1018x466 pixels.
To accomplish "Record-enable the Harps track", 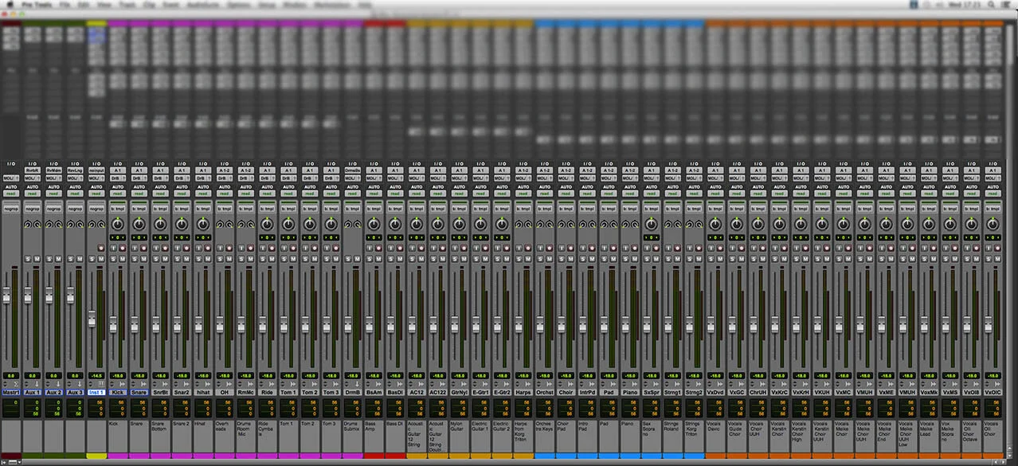I will click(x=528, y=248).
